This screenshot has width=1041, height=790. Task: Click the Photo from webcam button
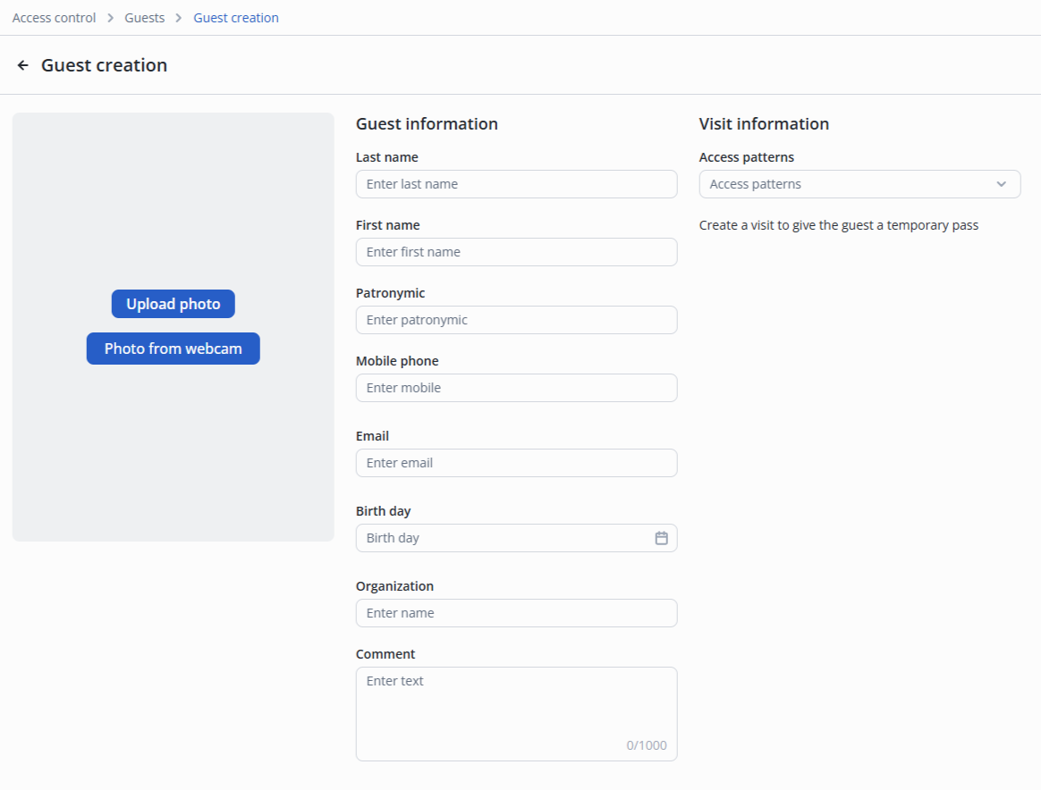173,349
